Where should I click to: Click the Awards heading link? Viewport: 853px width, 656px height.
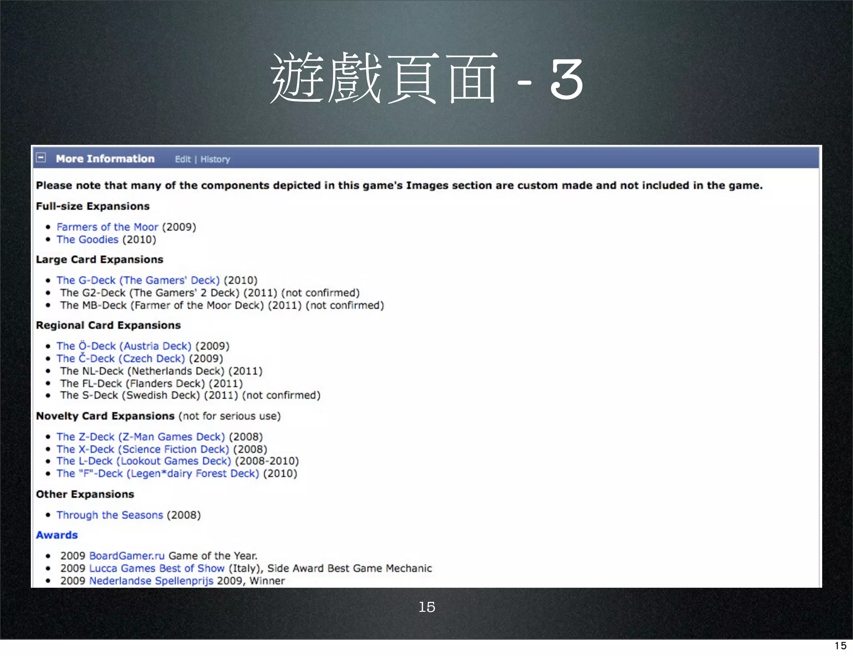pyautogui.click(x=57, y=535)
